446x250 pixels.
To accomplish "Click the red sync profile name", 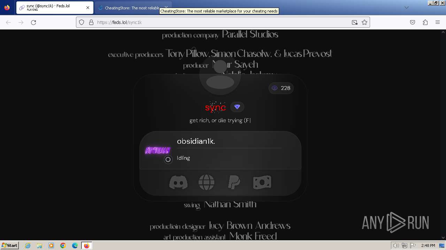I will pos(215,107).
